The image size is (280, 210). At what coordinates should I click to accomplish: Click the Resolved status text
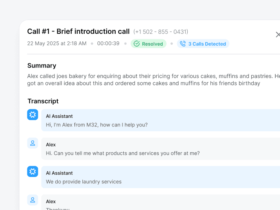(152, 44)
